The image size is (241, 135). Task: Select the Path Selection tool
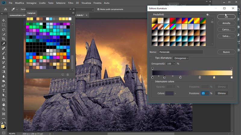(x=4, y=95)
